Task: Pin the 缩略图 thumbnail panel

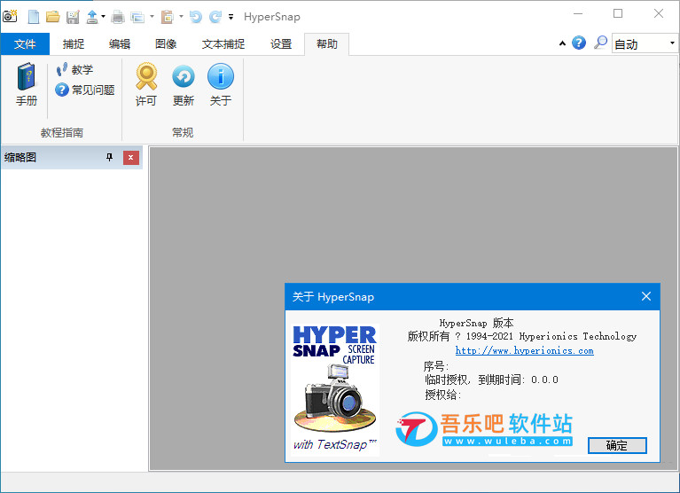Action: click(x=110, y=158)
